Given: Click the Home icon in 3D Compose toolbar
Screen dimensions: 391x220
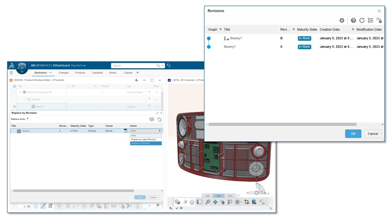Looking at the screenshot, I should [x=192, y=202].
